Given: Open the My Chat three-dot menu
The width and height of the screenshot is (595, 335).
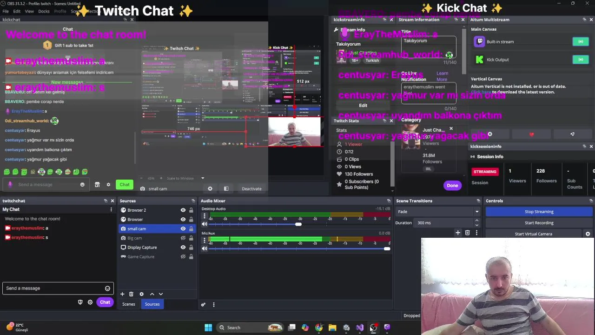Looking at the screenshot, I should pos(111,210).
